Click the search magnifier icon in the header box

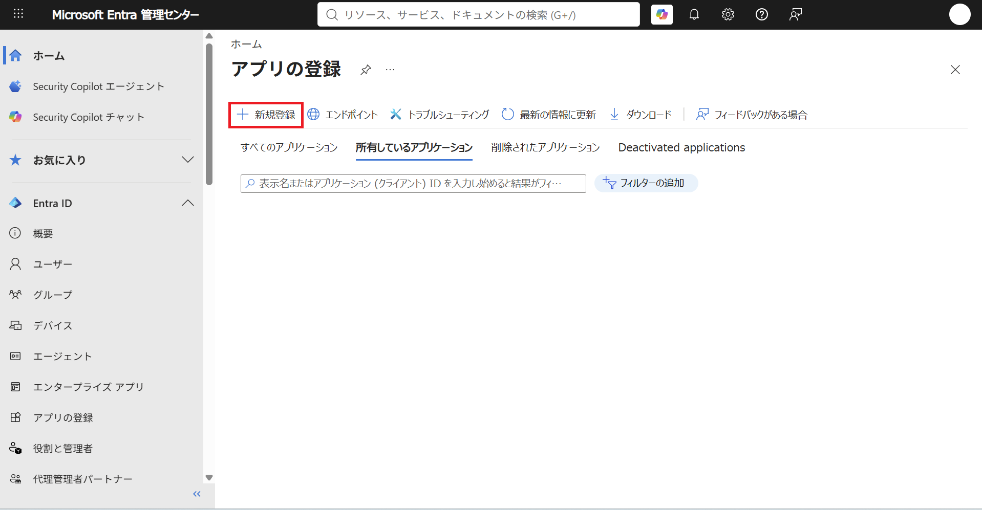332,14
